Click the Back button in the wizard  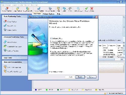pyautogui.click(x=70, y=77)
